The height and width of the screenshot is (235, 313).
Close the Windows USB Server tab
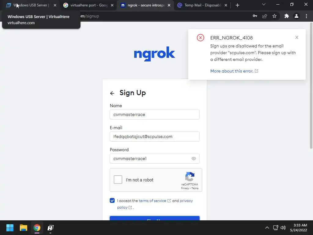pyautogui.click(x=55, y=5)
